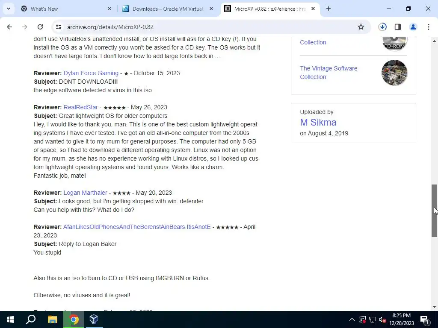Click the 'DONT DOWNLOAD!!!' subject text
Screen dimensions: 438x328
coord(88,82)
